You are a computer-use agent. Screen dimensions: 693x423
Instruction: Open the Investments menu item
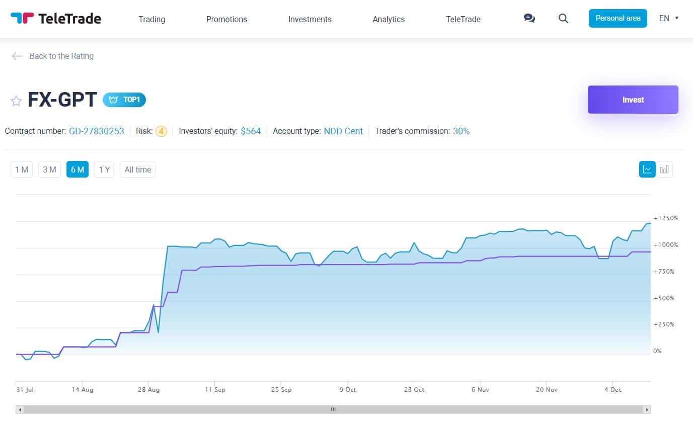tap(310, 19)
